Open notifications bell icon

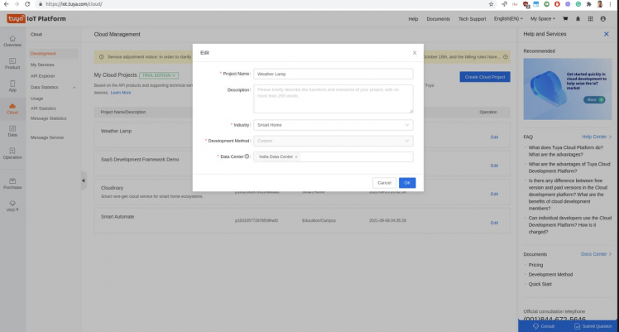(578, 18)
